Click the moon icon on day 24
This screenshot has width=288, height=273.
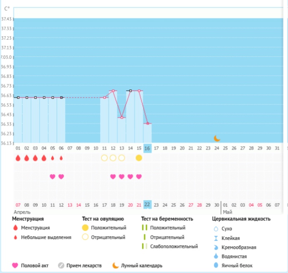pos(217,138)
